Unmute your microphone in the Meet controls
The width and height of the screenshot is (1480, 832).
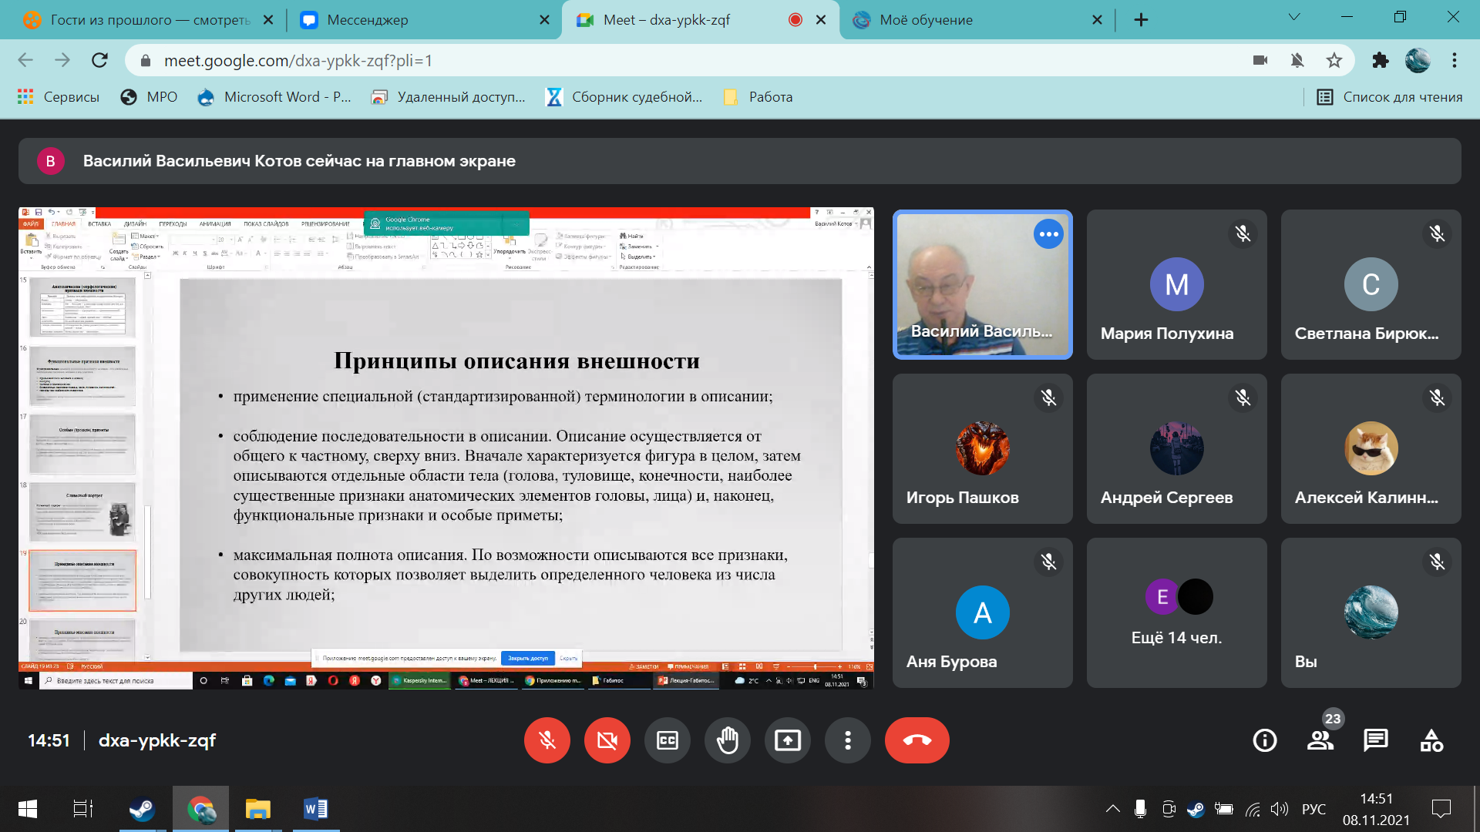547,740
